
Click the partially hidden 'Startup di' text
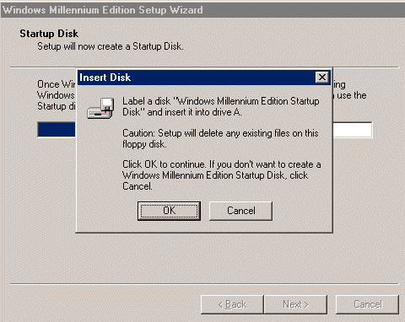pos(57,106)
